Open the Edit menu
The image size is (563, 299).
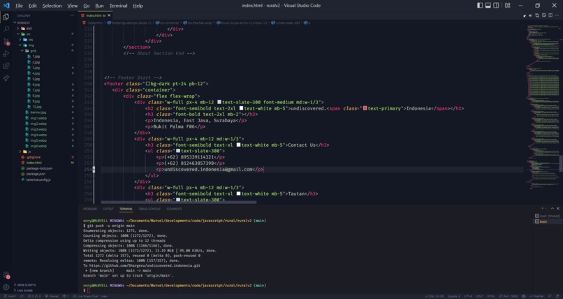(32, 6)
